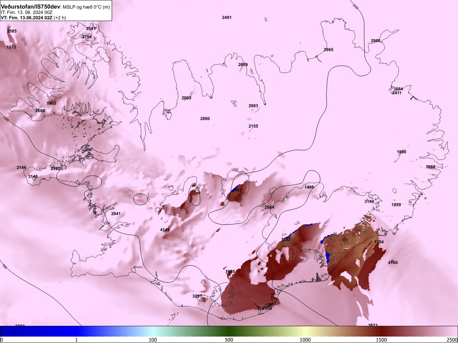Image resolution: width=458 pixels, height=343 pixels.
Task: Click the 1498 value label
Action: (x=309, y=187)
